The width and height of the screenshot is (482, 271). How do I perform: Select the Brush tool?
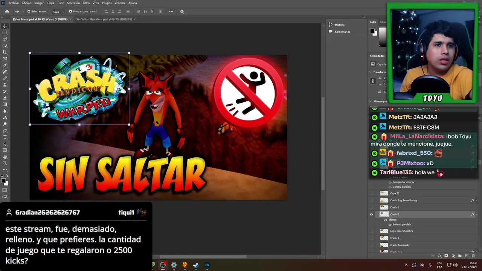[5, 78]
